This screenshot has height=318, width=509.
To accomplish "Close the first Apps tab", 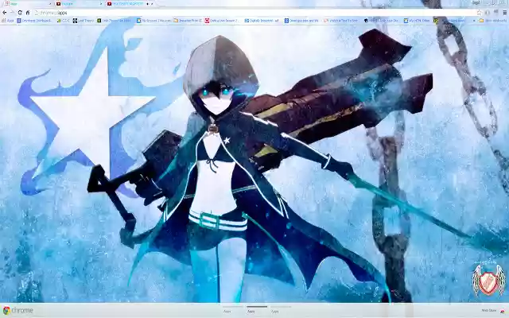I will (49, 3).
